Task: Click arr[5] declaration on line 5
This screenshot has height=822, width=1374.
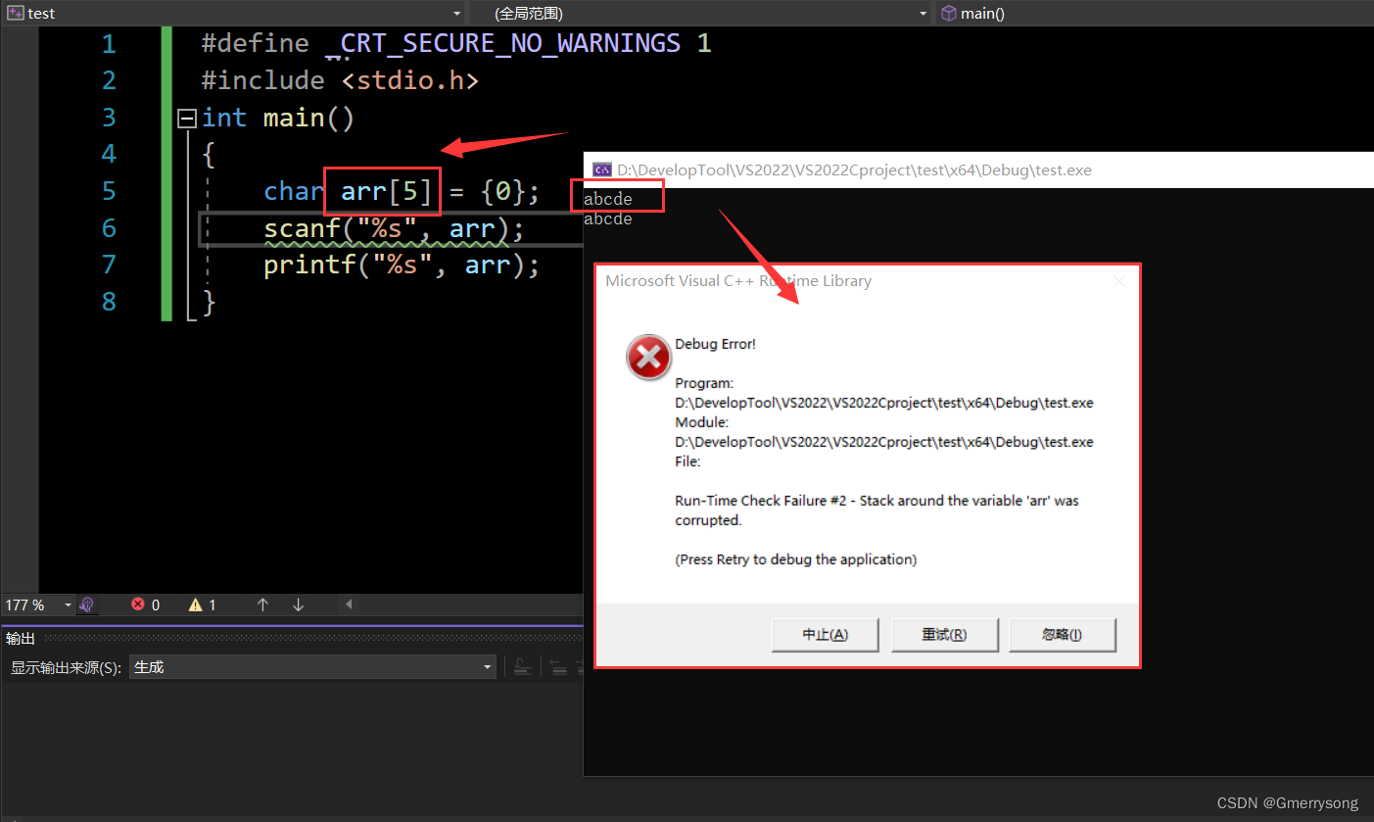Action: tap(386, 191)
